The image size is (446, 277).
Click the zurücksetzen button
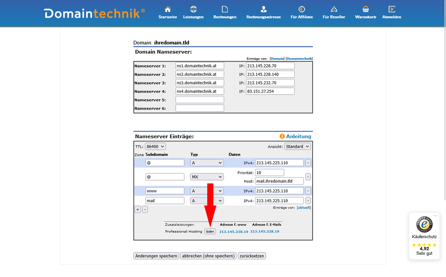(x=251, y=255)
